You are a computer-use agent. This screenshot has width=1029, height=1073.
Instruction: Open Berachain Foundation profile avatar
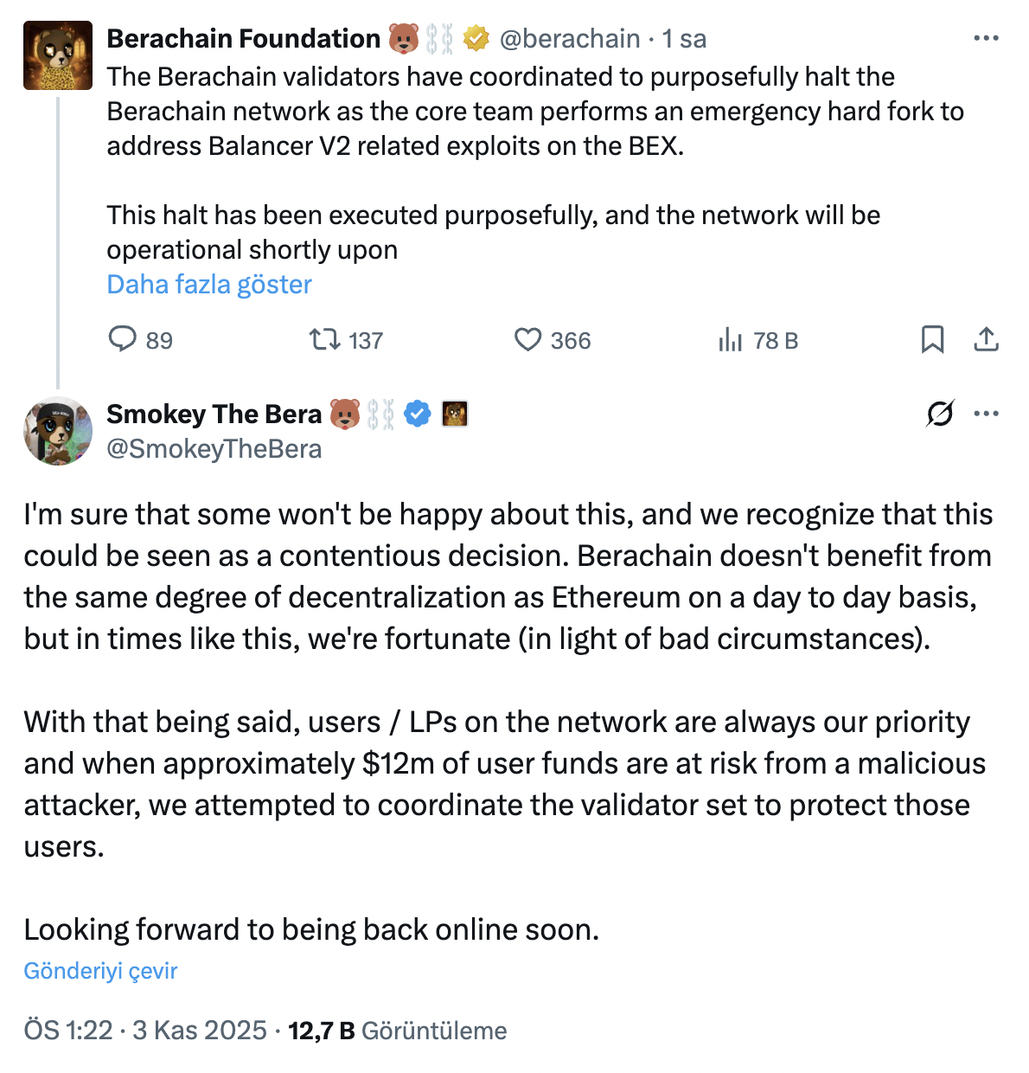[58, 56]
